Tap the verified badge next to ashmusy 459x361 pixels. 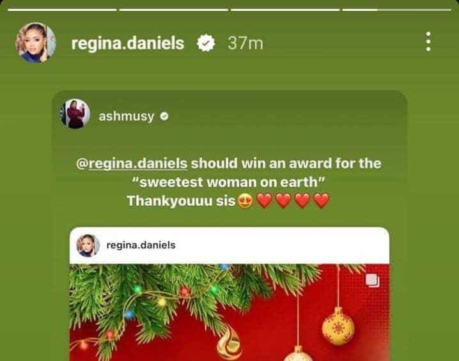pos(164,116)
